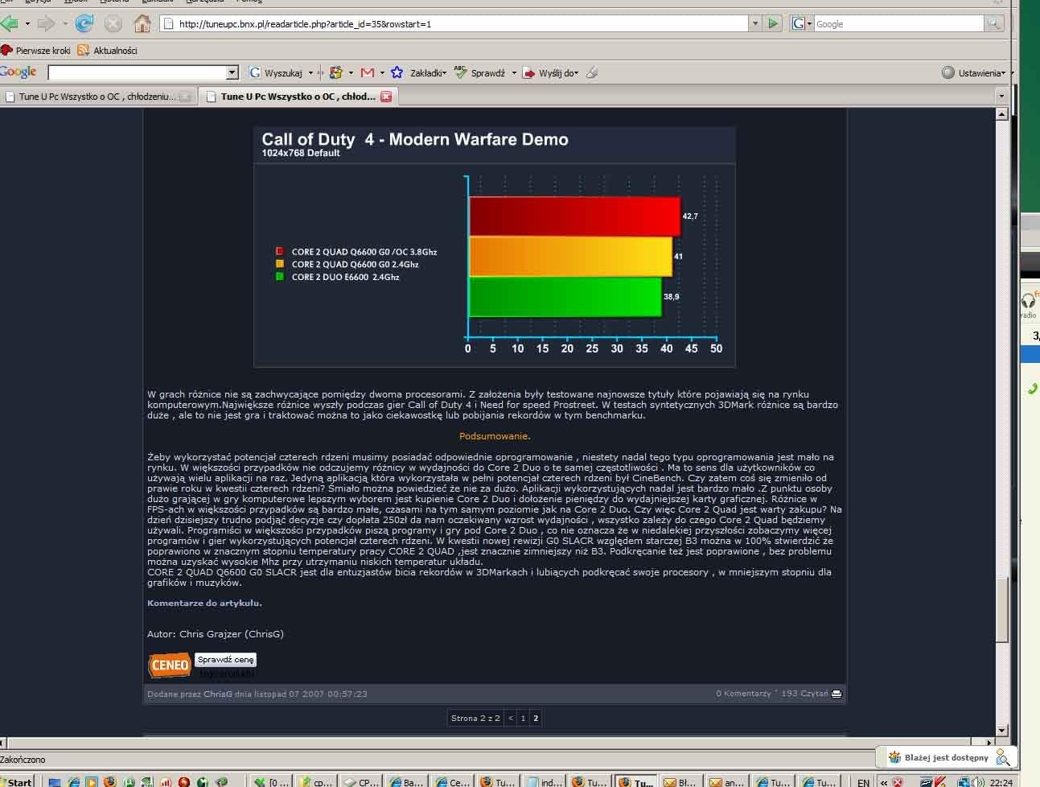Image resolution: width=1040 pixels, height=787 pixels.
Task: Click the green Go arrow beside the URL
Action: 773,23
